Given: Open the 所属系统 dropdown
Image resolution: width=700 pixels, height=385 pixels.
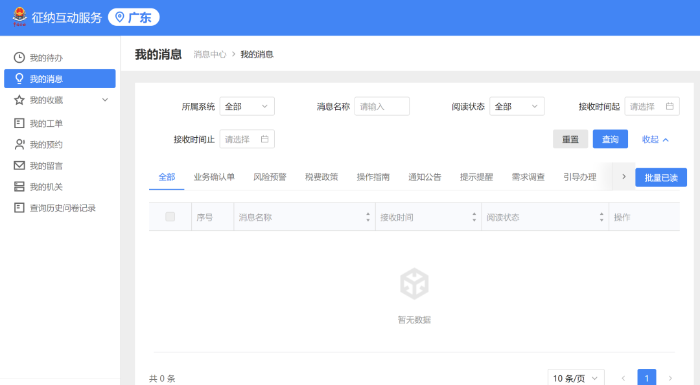Looking at the screenshot, I should (x=247, y=106).
